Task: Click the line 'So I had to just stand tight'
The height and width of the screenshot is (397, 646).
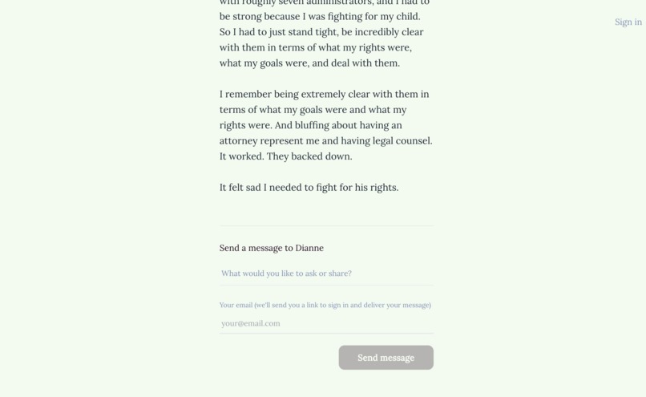Action: point(321,32)
